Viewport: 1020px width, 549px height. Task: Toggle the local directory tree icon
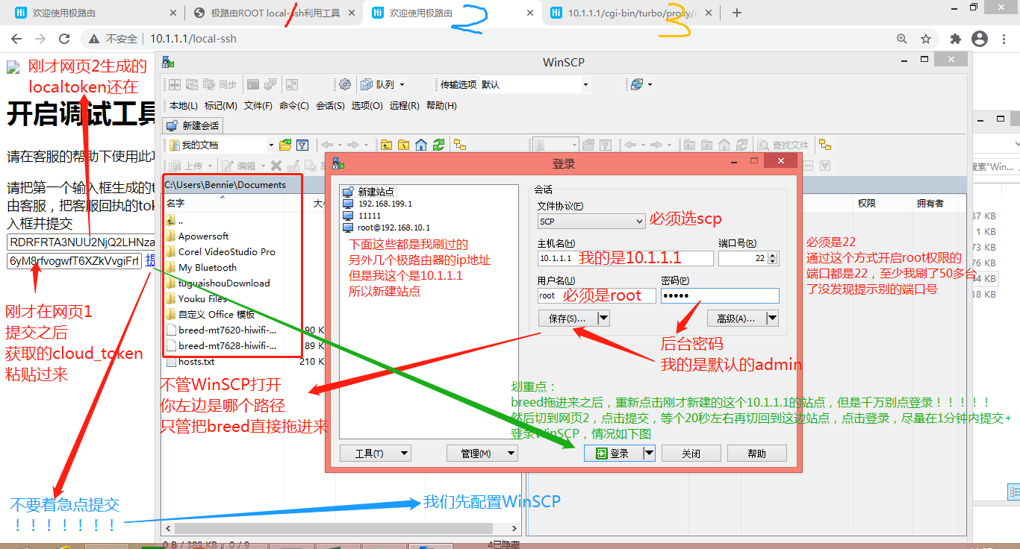point(460,145)
